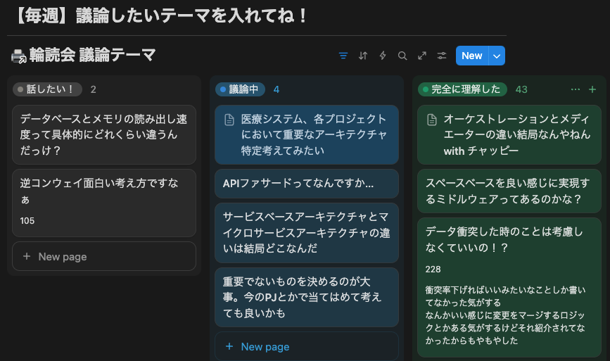This screenshot has height=361, width=610.
Task: Open the magnifier search icon
Action: tap(402, 56)
